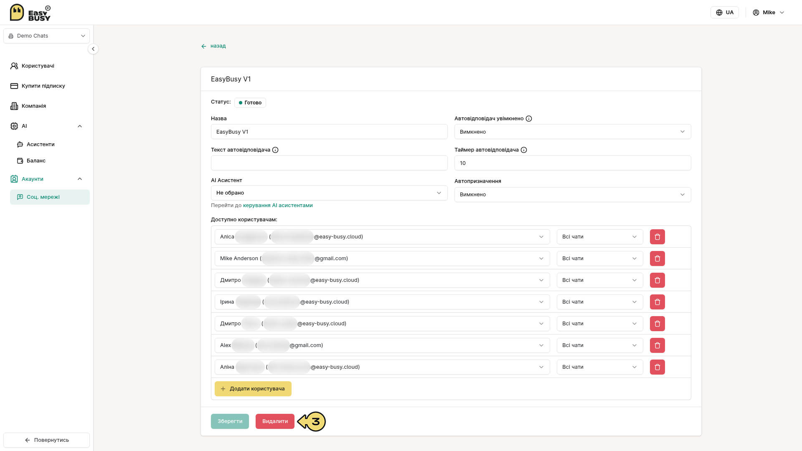Image resolution: width=802 pixels, height=451 pixels.
Task: Open the user selector for Mike Anderson
Action: (x=382, y=258)
